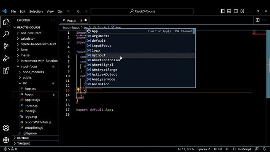Open the Manage gear settings icon
This screenshot has height=152, width=270.
point(6,140)
